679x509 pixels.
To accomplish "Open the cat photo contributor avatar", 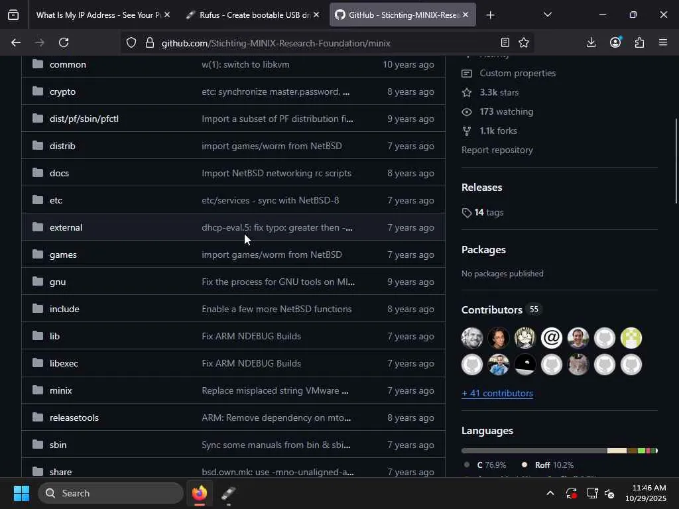I will [x=578, y=365].
